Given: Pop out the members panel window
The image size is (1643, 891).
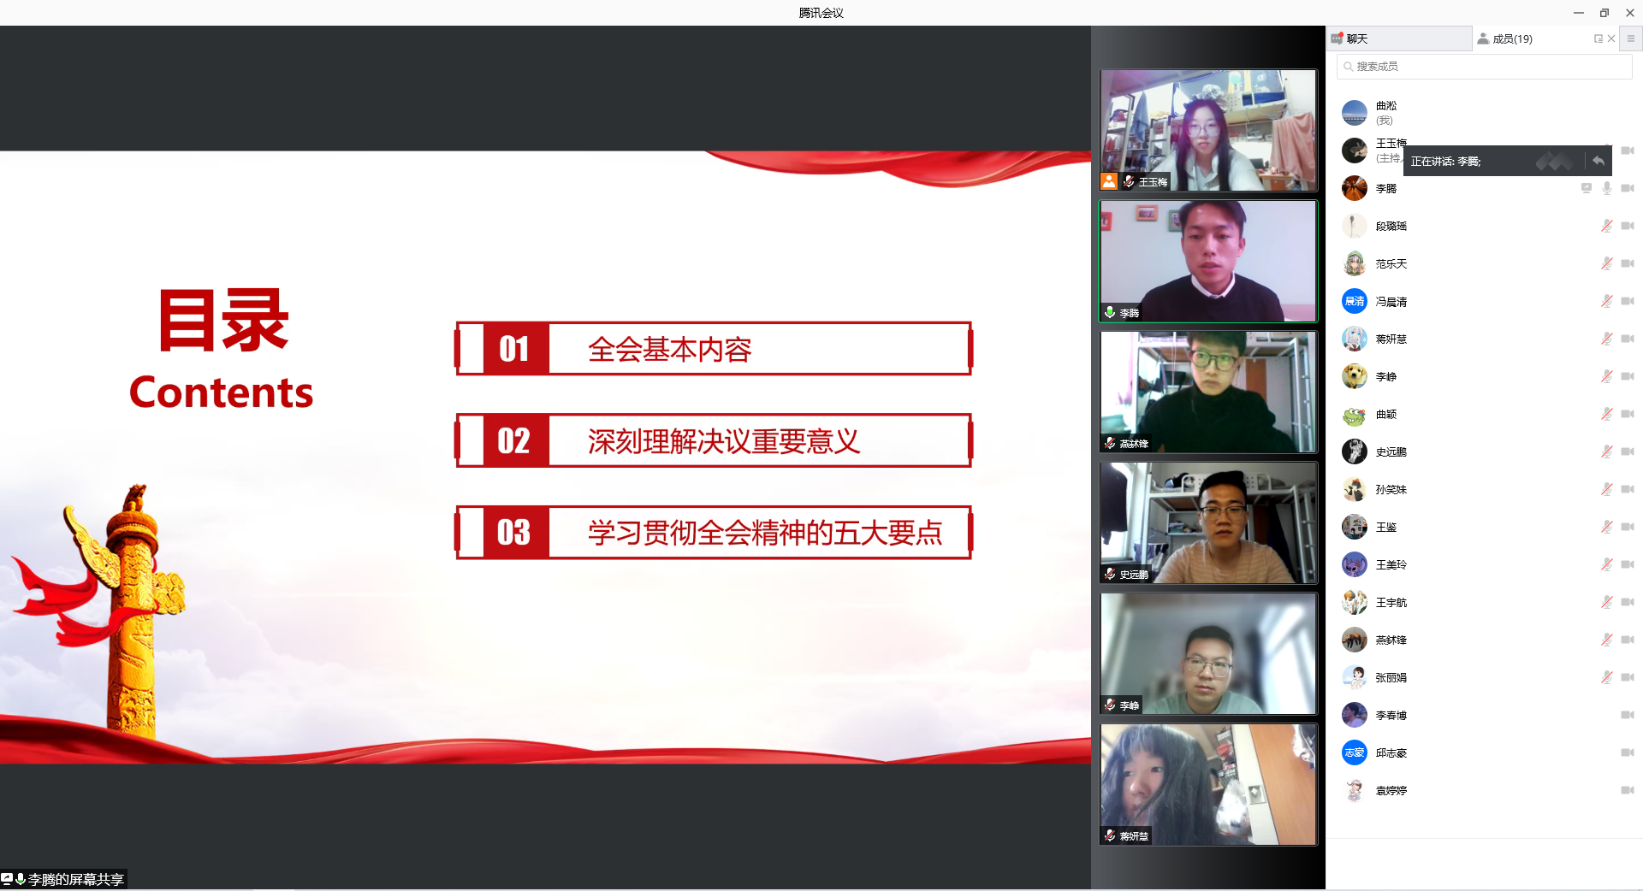Looking at the screenshot, I should 1598,38.
